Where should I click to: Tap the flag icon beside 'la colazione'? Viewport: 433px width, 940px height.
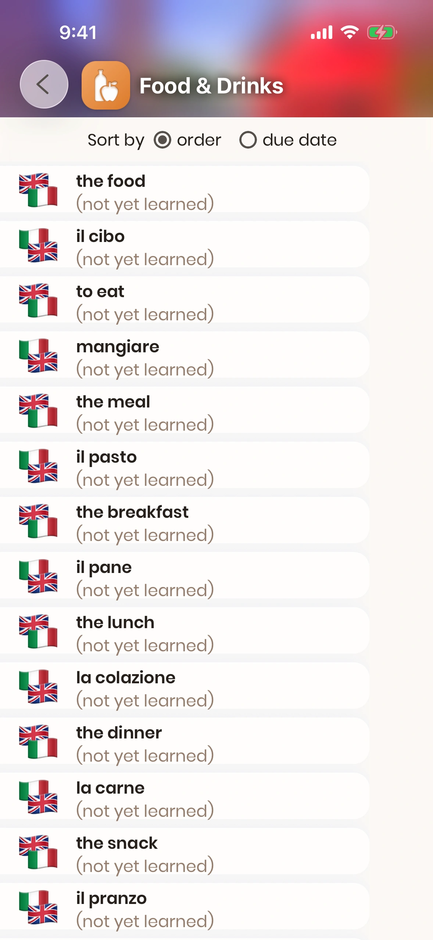(x=38, y=686)
